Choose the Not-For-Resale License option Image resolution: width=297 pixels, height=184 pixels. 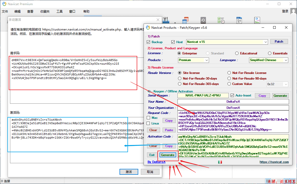click(x=229, y=73)
